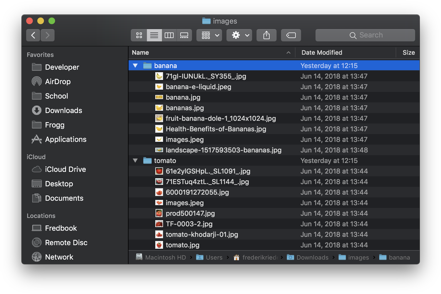Switch to gallery view mode
This screenshot has height=294, width=441.
[184, 35]
